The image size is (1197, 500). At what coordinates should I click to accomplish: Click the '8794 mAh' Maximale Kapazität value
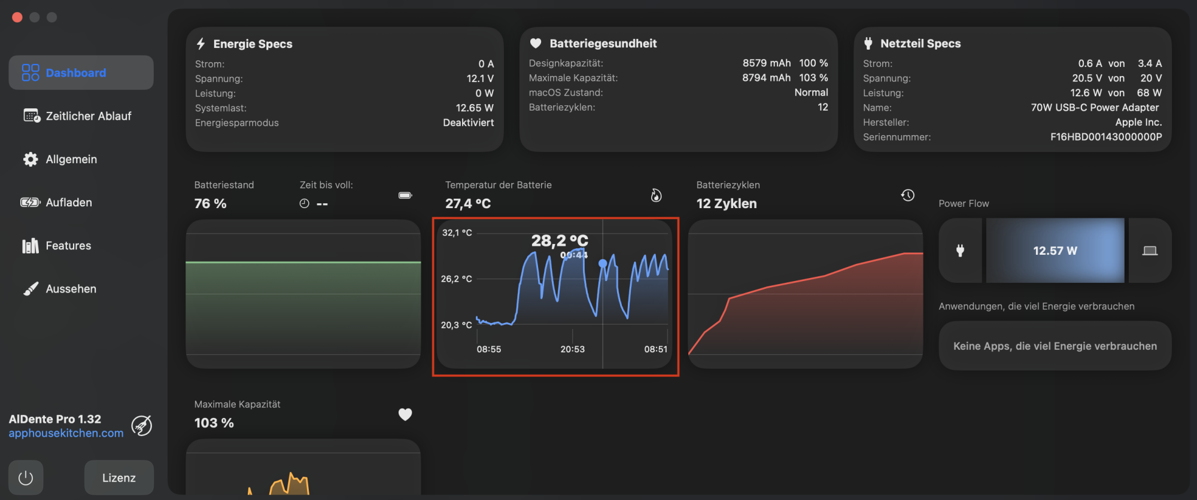(x=767, y=78)
